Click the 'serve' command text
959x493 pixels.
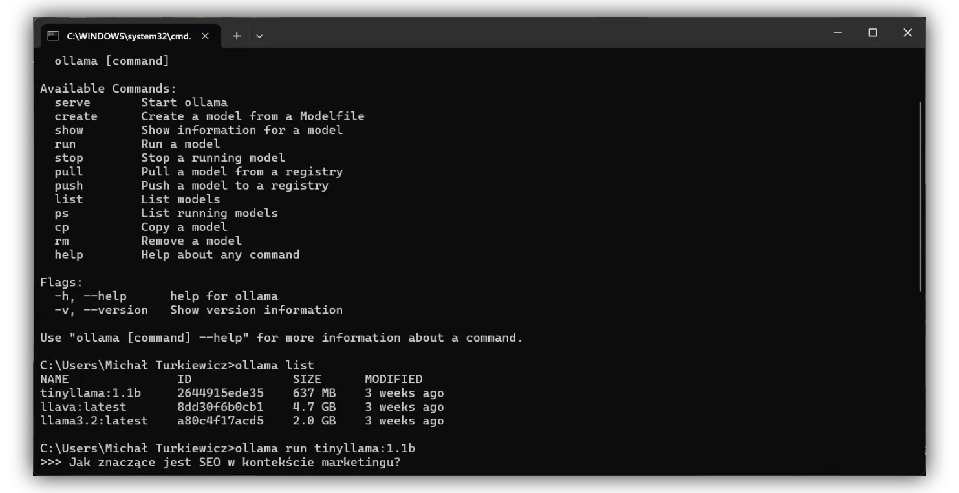pos(72,102)
